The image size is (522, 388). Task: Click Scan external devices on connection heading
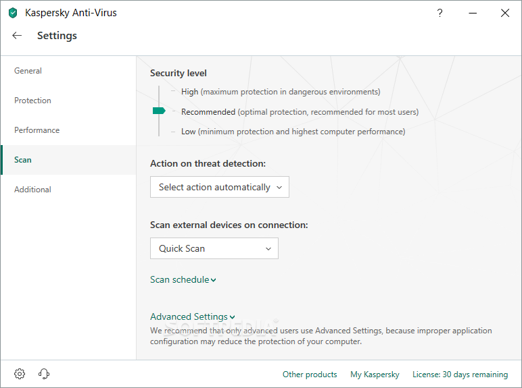(x=229, y=225)
